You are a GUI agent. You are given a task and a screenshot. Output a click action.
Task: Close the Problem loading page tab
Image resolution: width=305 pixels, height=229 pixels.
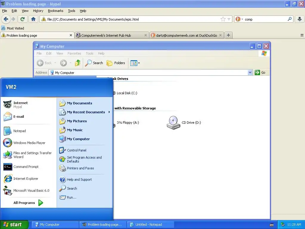pos(71,35)
